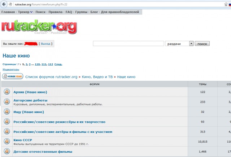The height and width of the screenshot is (157, 231).
Task: Click the topic count 122
Action: tap(202, 92)
